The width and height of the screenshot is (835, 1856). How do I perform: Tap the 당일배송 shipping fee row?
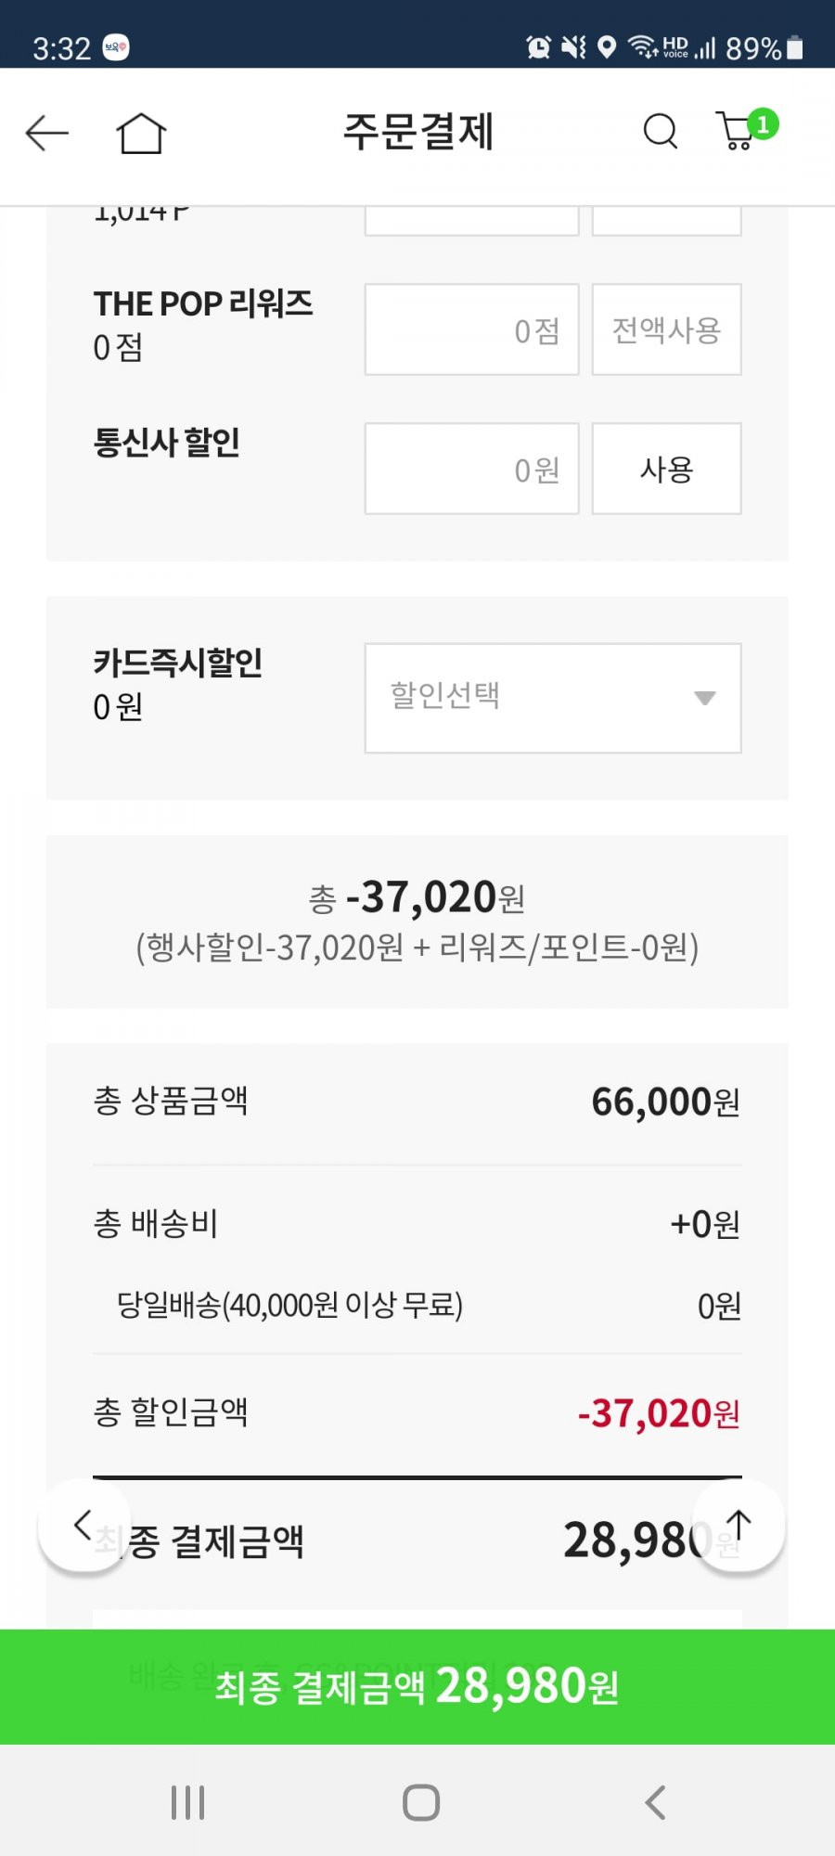pyautogui.click(x=417, y=1306)
